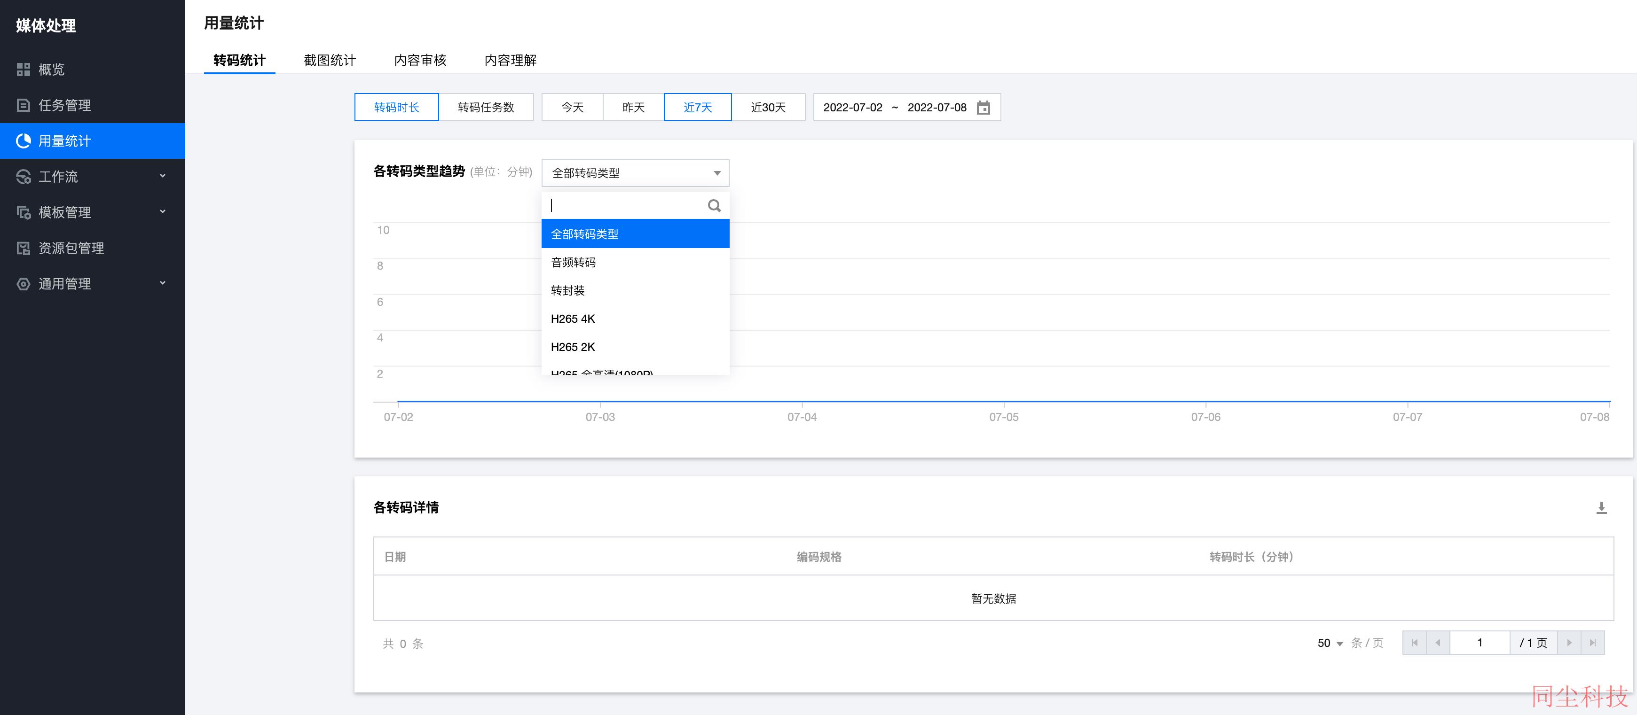Click the 07-05 chart axis label
This screenshot has height=715, width=1637.
(x=1003, y=417)
